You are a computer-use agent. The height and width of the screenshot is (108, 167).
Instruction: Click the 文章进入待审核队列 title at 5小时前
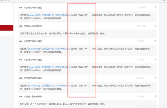coord(33,96)
